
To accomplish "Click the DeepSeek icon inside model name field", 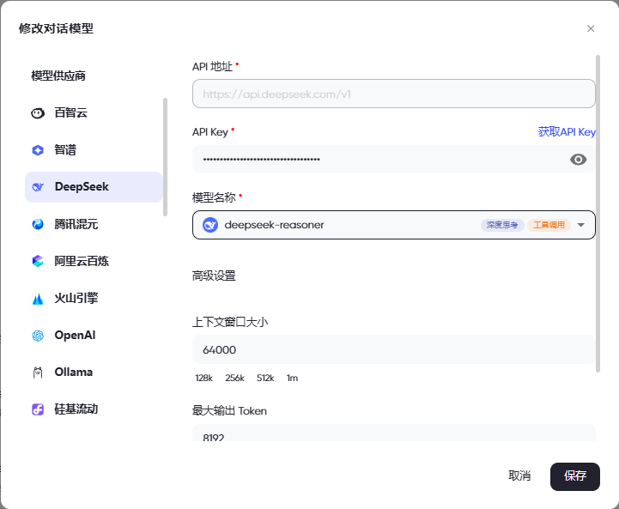I will click(210, 225).
